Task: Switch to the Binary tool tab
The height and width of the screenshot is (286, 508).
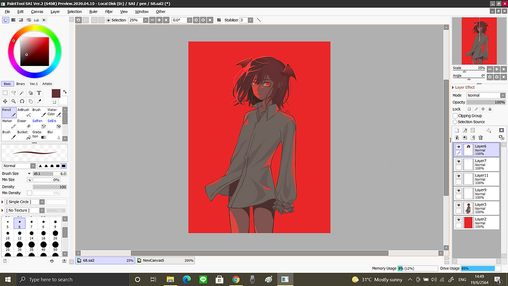Action: [x=20, y=84]
